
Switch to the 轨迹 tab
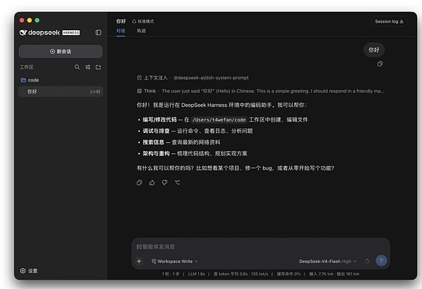[141, 31]
